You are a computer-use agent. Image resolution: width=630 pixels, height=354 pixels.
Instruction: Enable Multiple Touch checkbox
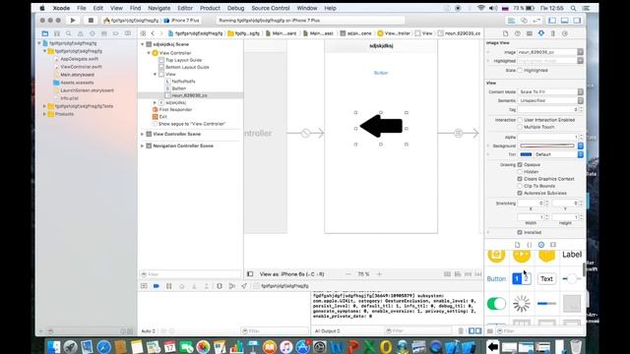520,127
